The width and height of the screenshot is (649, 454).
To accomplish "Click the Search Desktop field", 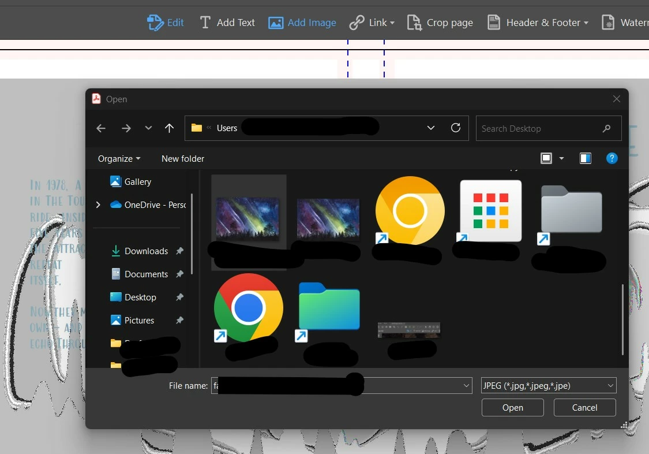I will coord(549,128).
